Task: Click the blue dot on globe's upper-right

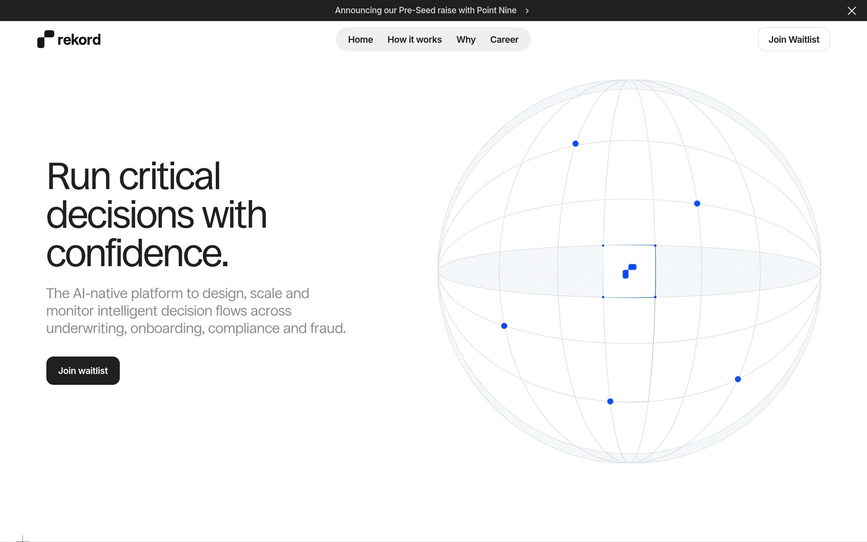Action: [697, 204]
